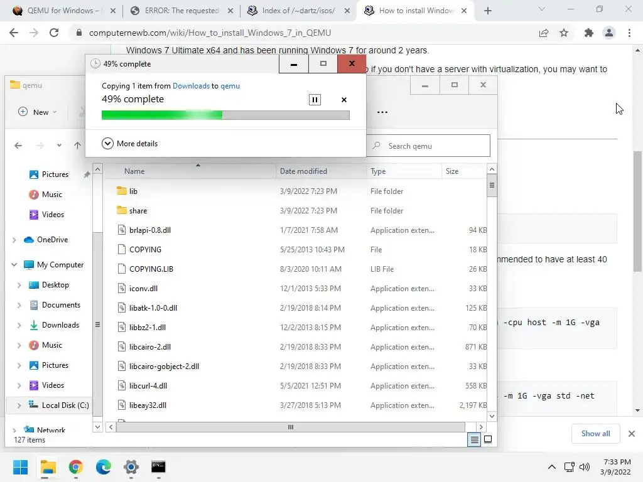643x482 pixels.
Task: Select libatk-1.0-0.dll file
Action: [153, 308]
